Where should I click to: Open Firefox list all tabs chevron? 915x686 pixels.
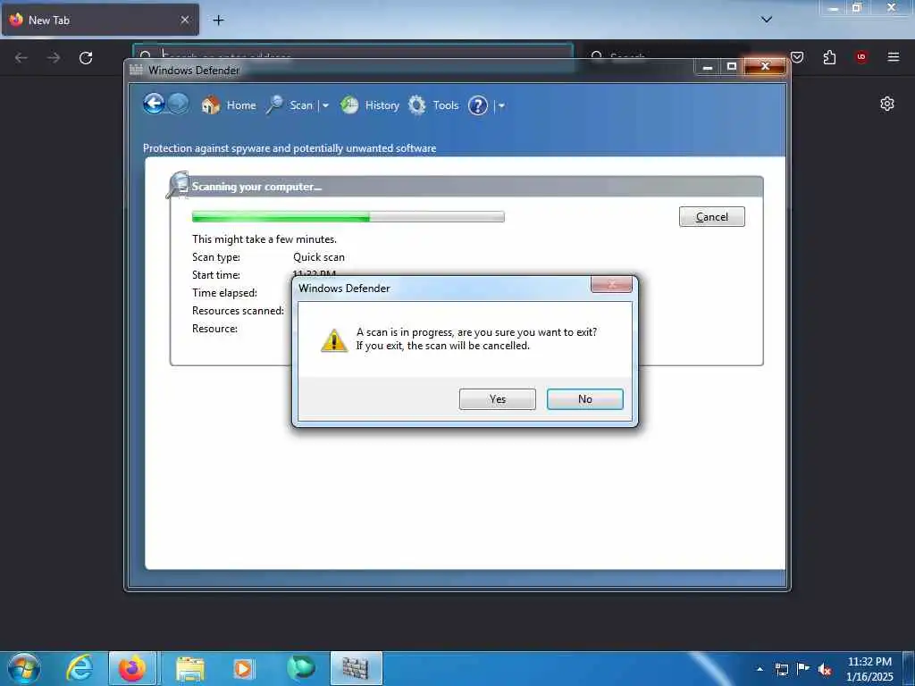coord(766,20)
